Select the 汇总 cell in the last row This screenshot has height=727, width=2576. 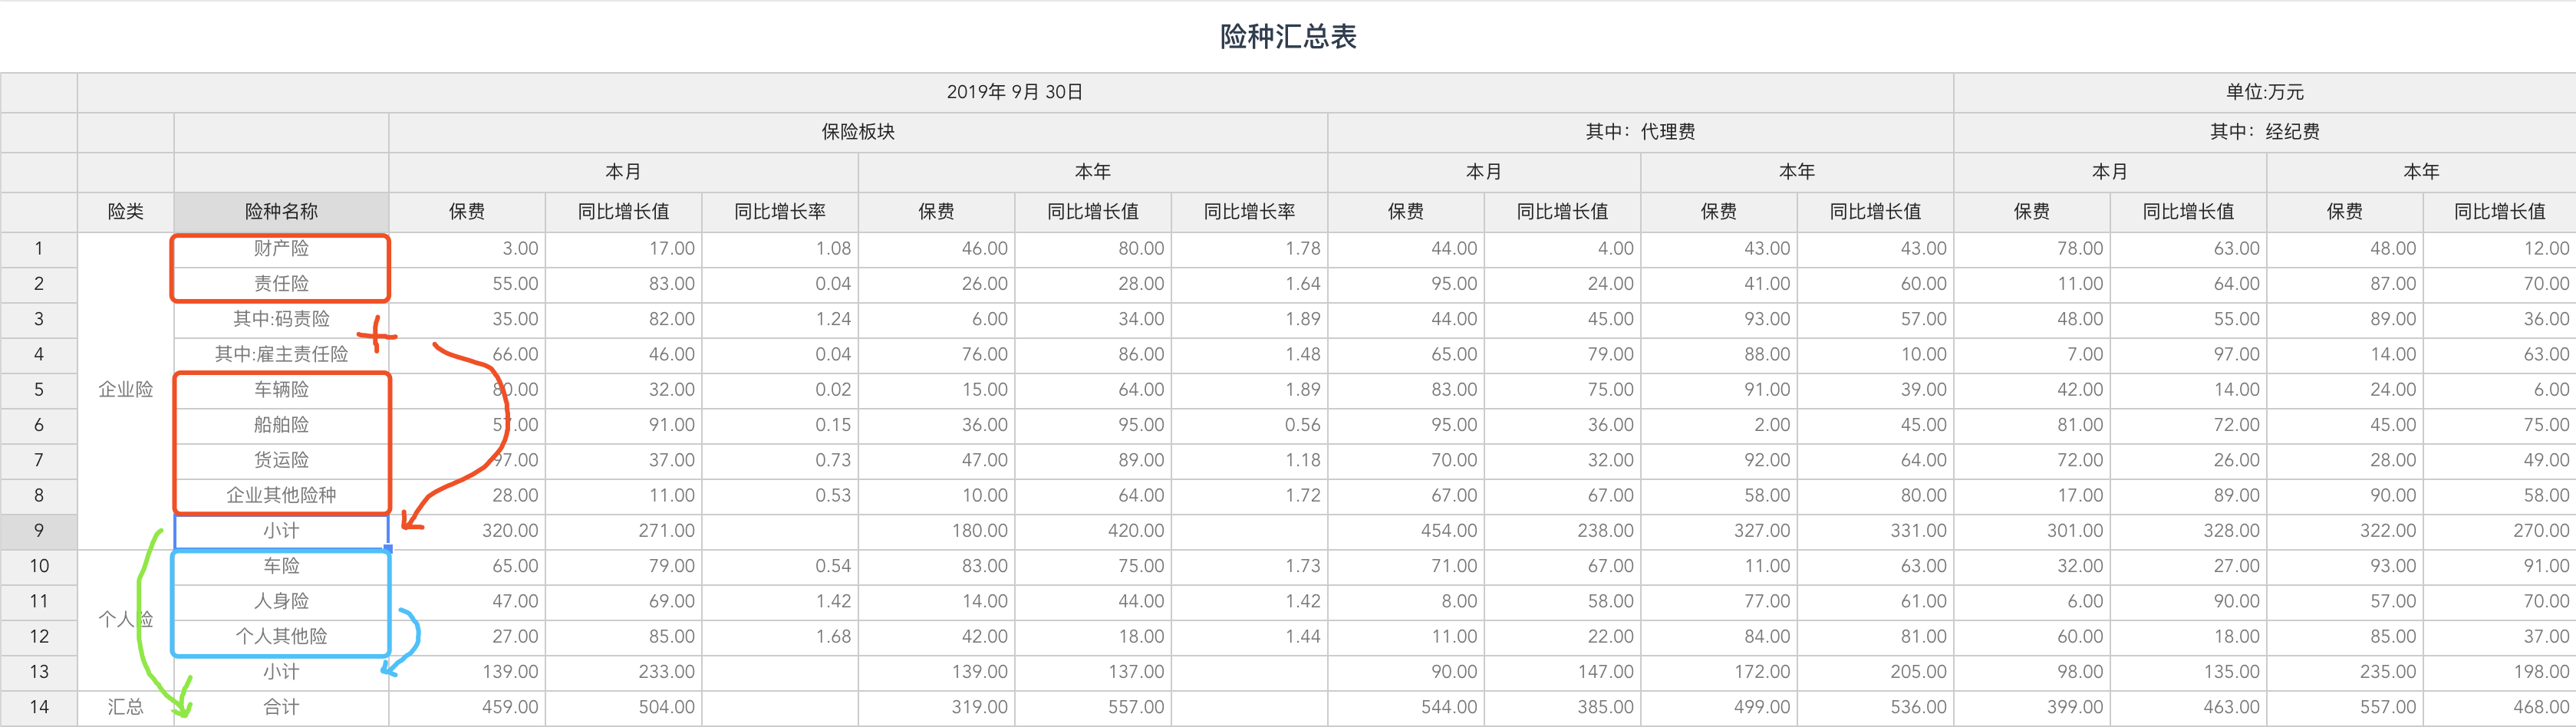coord(126,707)
